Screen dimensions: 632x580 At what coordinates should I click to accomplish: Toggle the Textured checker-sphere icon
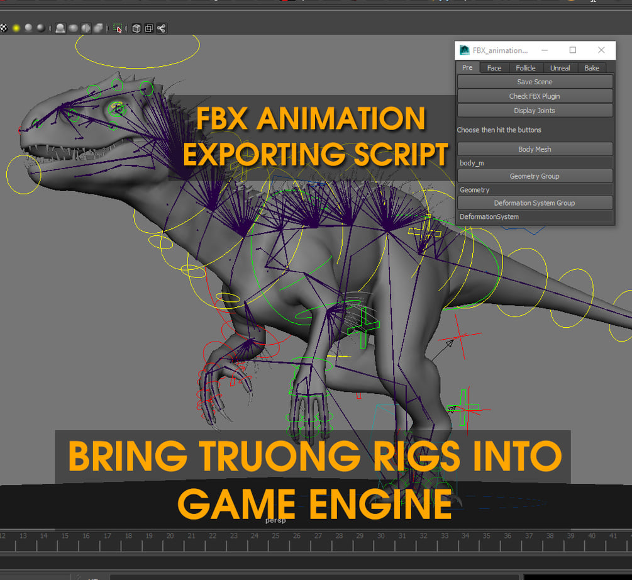click(3, 28)
